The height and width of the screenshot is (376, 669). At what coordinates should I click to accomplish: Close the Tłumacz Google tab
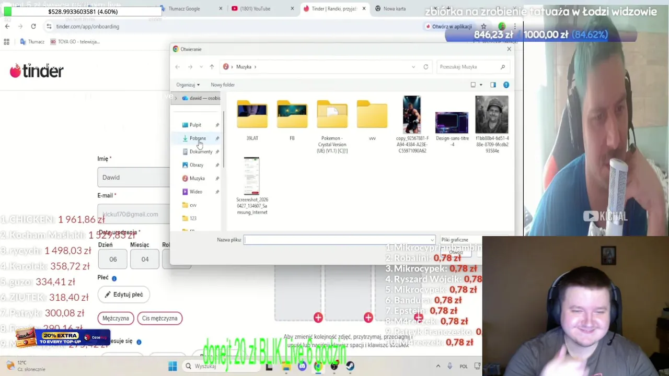[221, 8]
